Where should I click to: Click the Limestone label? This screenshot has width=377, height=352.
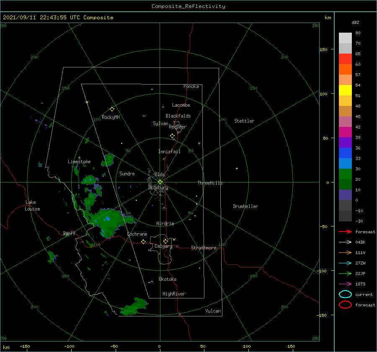pyautogui.click(x=79, y=162)
